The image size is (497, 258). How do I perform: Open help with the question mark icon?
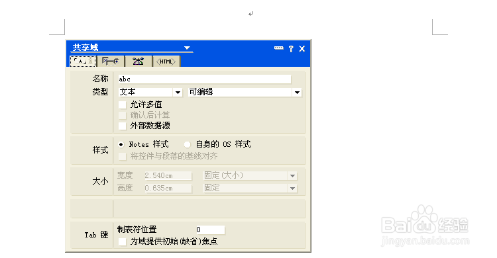coord(291,49)
